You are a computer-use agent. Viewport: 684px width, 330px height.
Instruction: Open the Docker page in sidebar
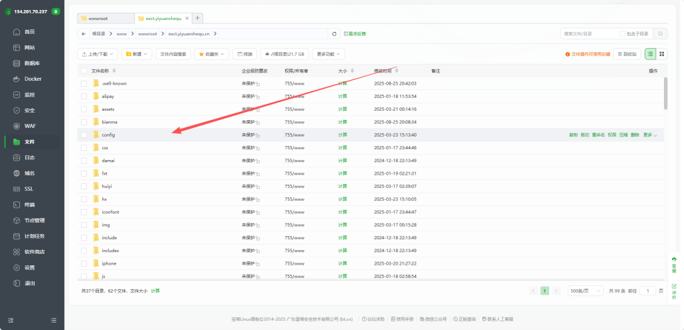33,79
